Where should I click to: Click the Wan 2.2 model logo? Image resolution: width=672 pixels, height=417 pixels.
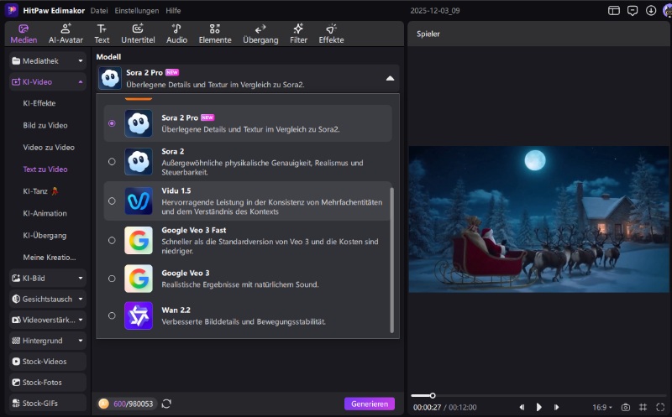139,315
